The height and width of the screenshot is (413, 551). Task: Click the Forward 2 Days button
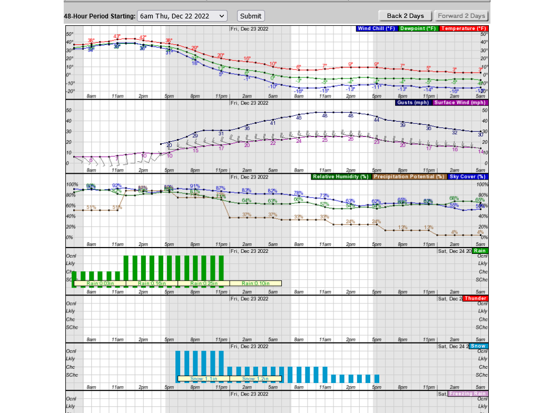[x=461, y=16]
